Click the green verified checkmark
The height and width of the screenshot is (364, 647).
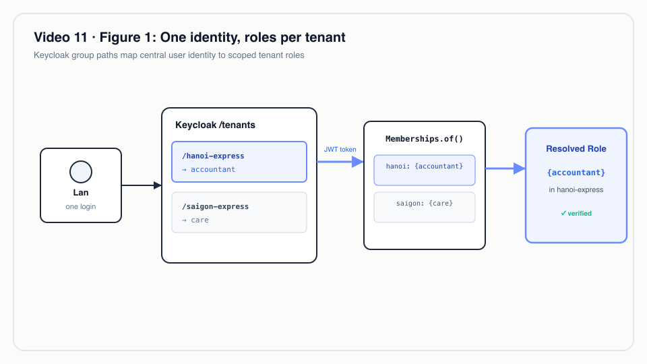click(563, 214)
